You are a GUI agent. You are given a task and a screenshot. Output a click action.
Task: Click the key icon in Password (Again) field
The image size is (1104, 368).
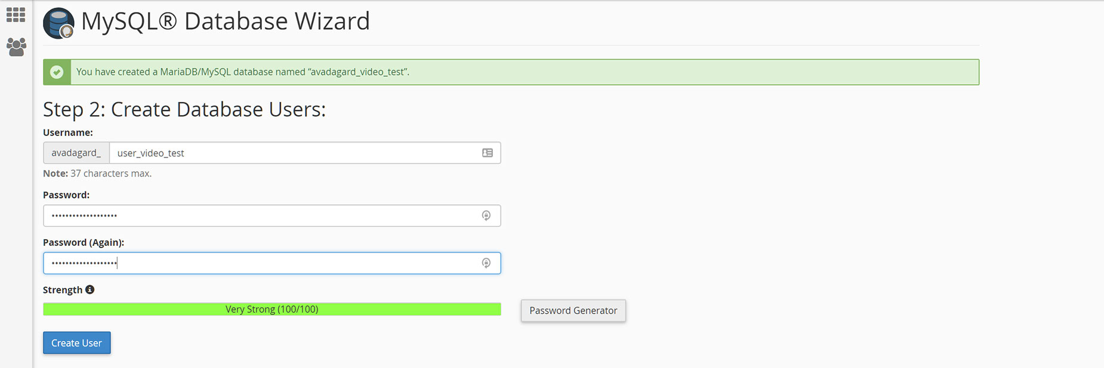(x=486, y=263)
